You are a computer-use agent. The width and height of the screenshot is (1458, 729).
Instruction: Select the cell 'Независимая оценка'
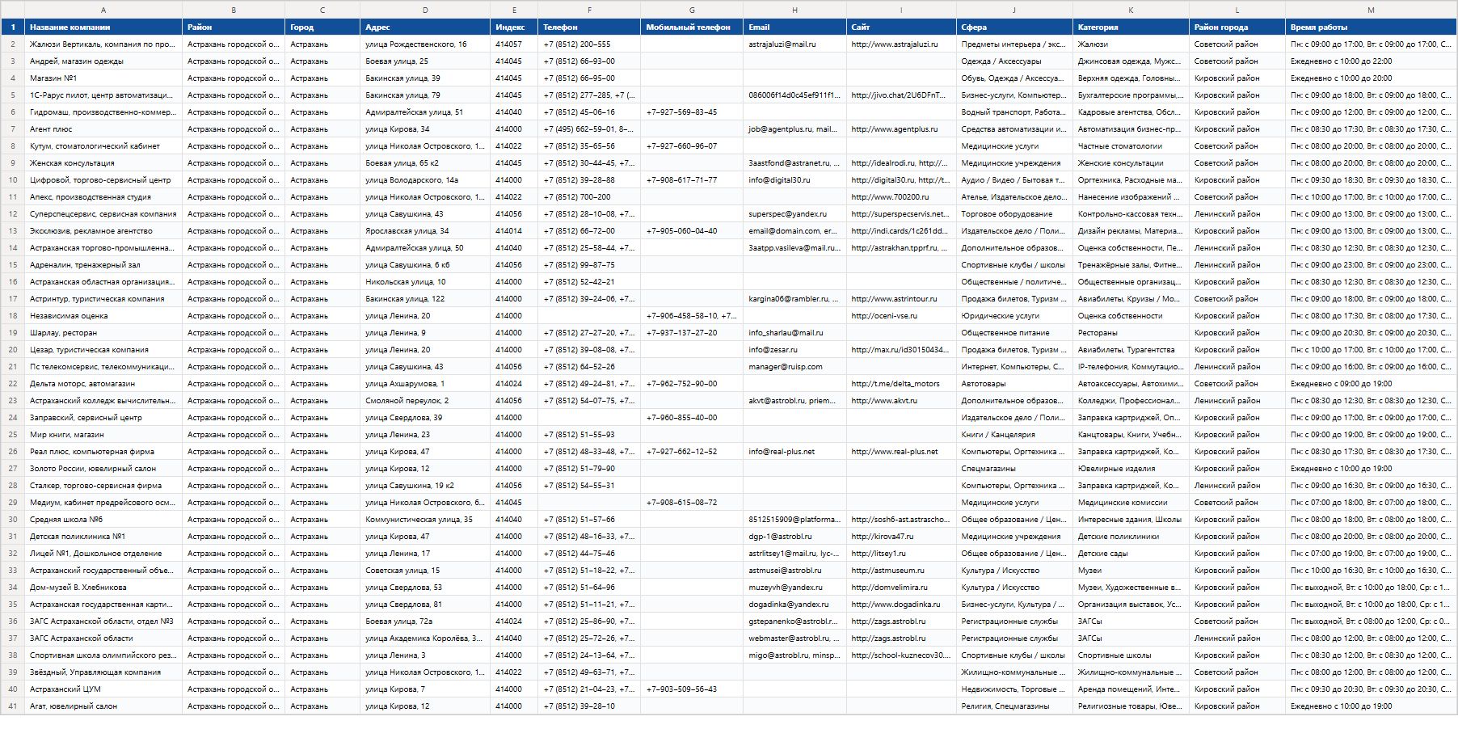coord(103,316)
